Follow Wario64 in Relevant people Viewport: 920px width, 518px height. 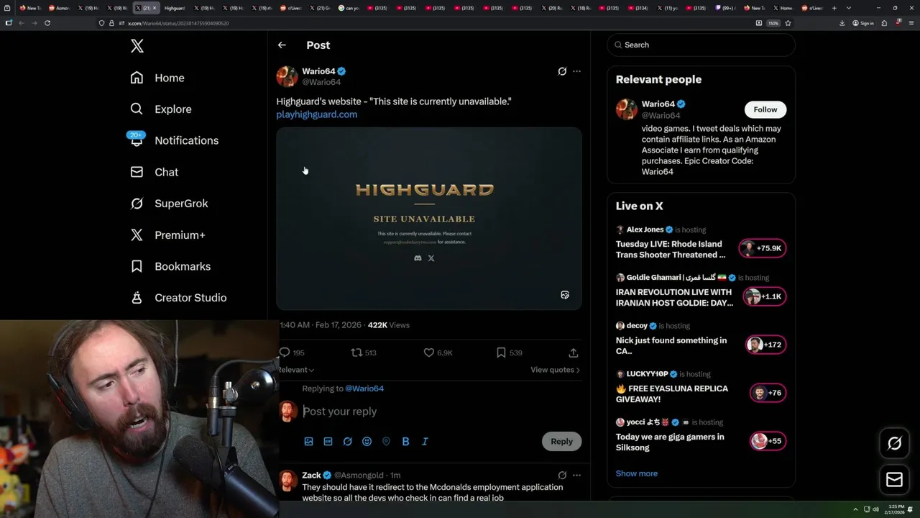point(765,109)
